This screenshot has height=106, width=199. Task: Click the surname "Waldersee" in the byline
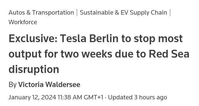[x=63, y=85]
